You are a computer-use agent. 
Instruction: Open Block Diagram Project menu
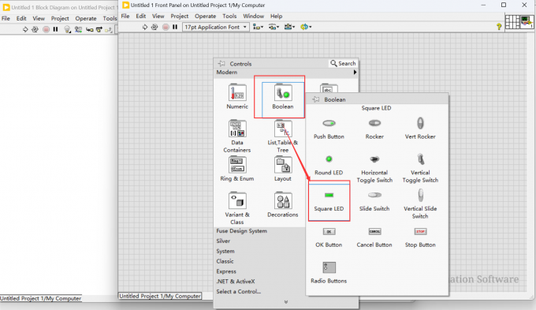tap(60, 18)
